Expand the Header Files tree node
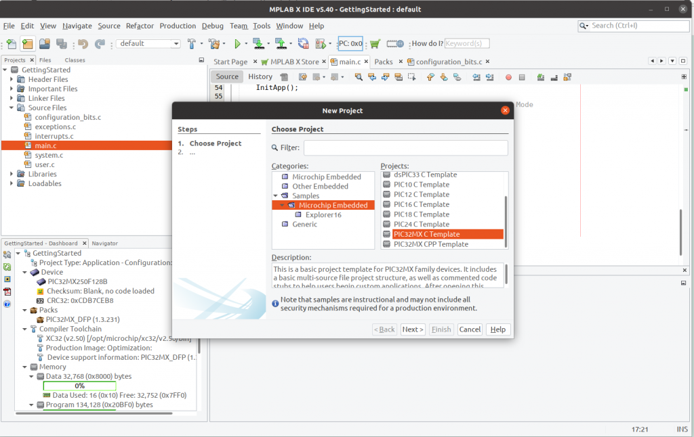Screen dimensions: 694x437 (x=12, y=79)
